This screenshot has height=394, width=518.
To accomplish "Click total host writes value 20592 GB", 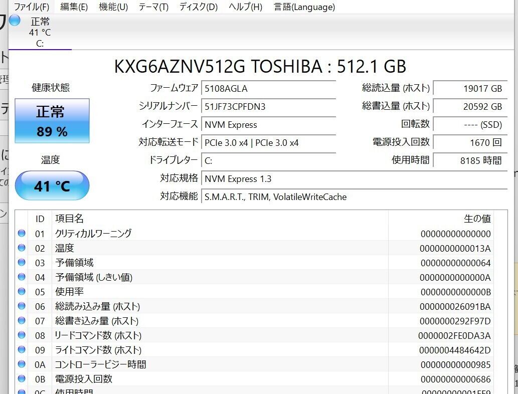I will pos(470,107).
